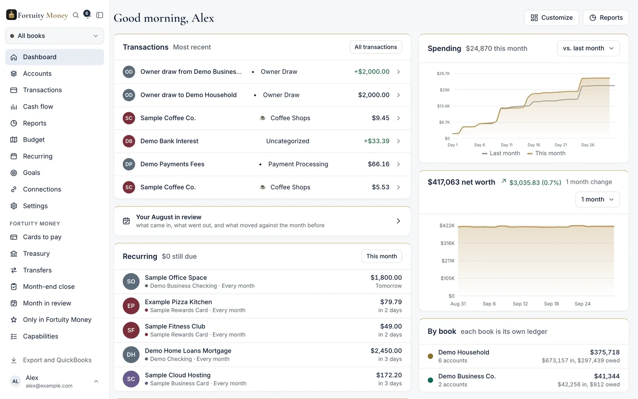Click the Month in review sidebar item
Screen dimensions: 638x399
(55, 303)
